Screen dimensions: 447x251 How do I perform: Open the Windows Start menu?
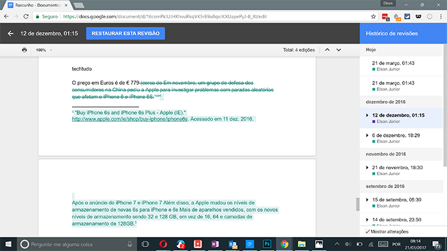pyautogui.click(x=8, y=244)
